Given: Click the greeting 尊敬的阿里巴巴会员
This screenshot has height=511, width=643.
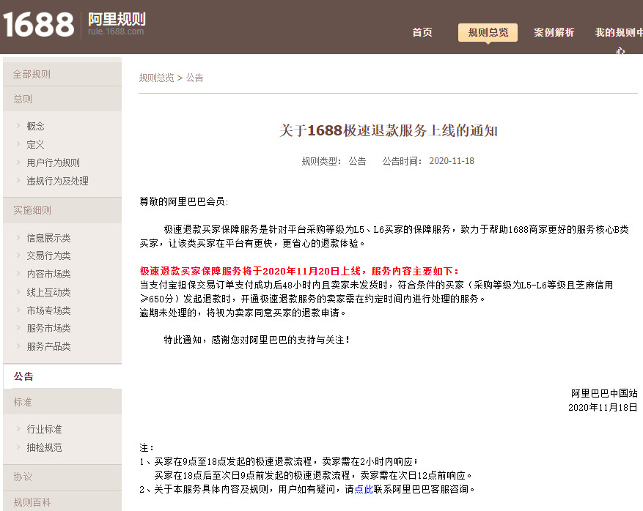Looking at the screenshot, I should (183, 201).
